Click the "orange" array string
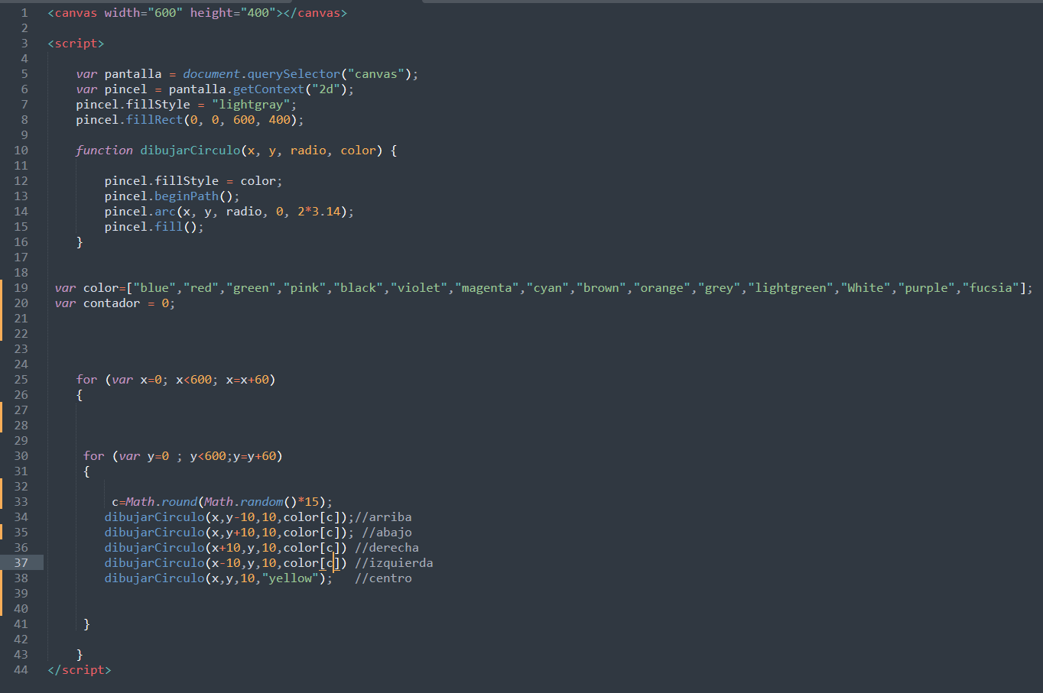 tap(662, 288)
